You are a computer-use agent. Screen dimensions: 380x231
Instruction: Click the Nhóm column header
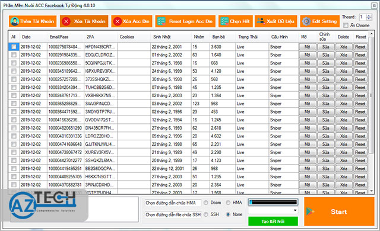tap(201, 37)
